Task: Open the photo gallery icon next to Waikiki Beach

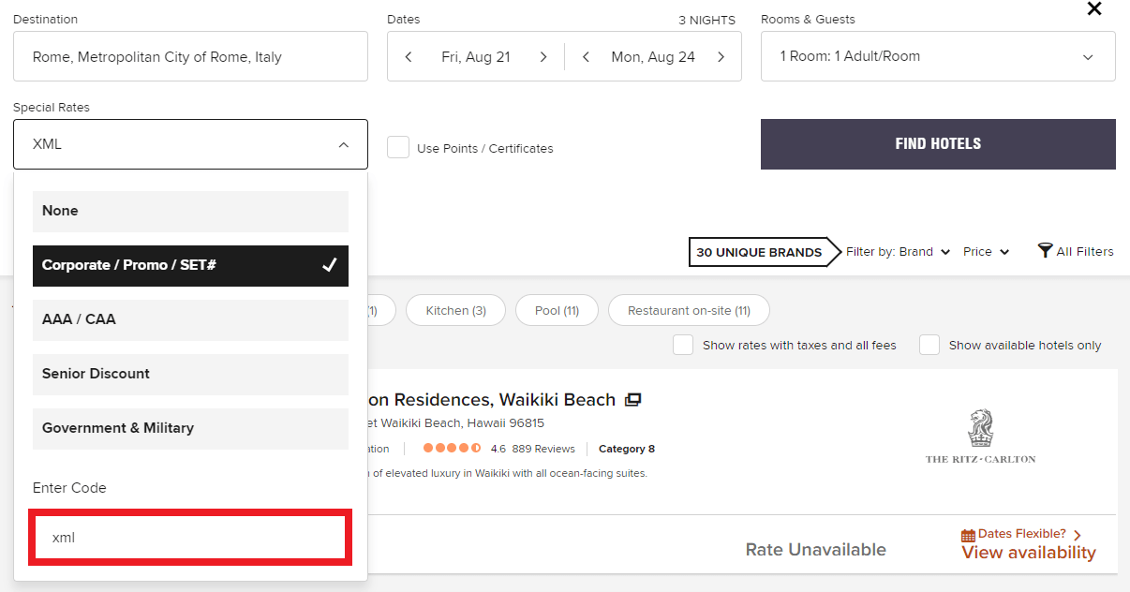Action: (632, 400)
